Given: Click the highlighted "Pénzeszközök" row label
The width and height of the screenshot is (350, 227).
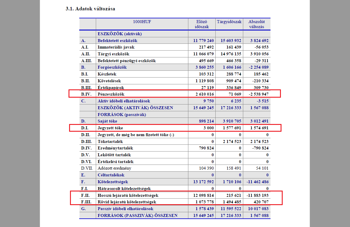Looking at the screenshot, I should tap(111, 94).
